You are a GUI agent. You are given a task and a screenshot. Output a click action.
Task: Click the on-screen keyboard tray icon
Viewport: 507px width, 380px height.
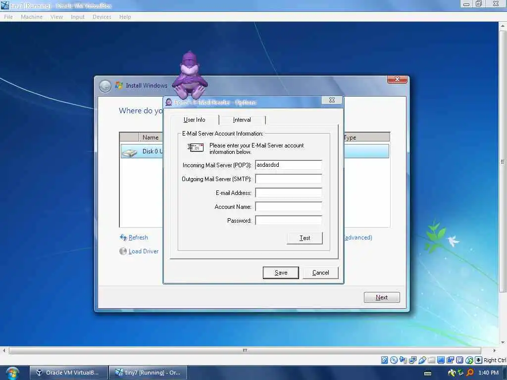428,373
